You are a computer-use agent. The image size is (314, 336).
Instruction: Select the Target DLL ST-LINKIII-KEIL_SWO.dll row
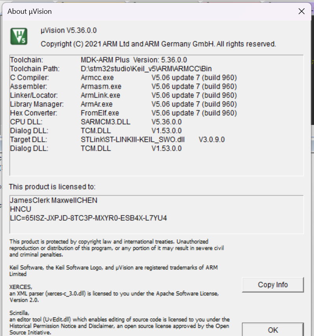[x=118, y=140]
